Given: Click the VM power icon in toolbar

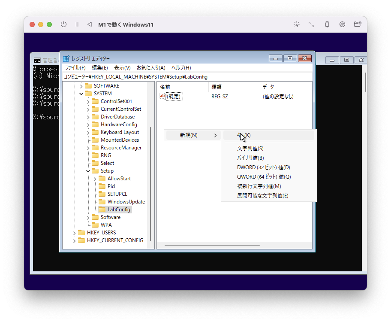Looking at the screenshot, I should click(63, 24).
